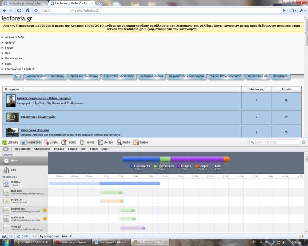This screenshot has width=308, height=246.
Task: Open the browser wrench settings menu
Action: [302, 10]
